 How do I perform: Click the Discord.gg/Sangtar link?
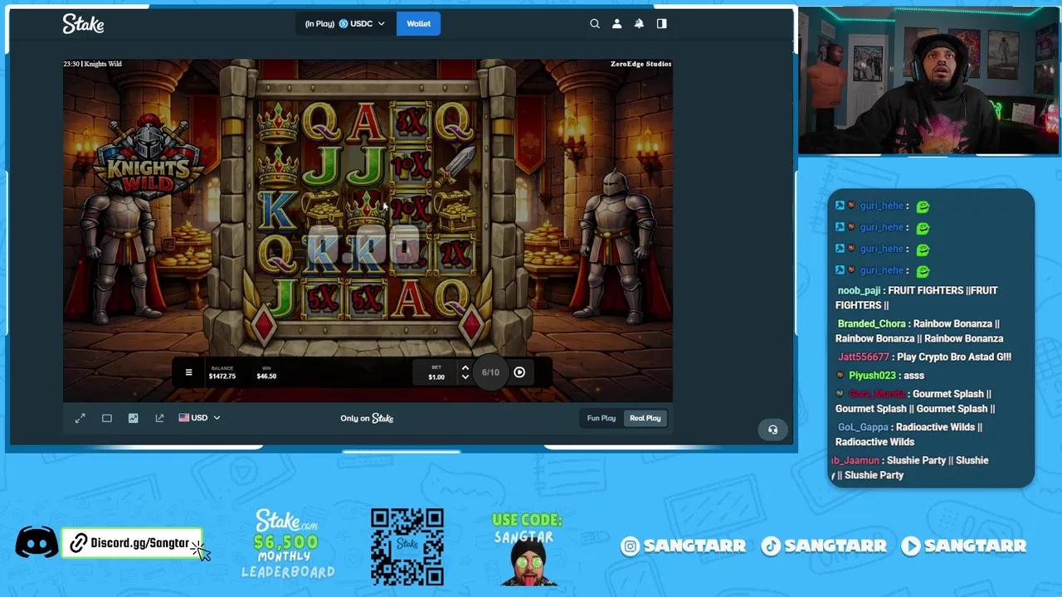coord(132,543)
